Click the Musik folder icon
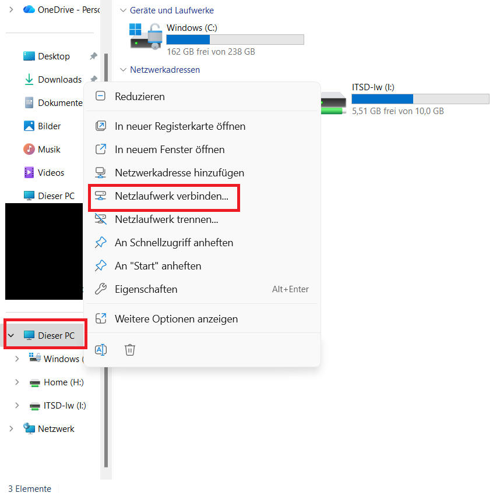Screen dimensions: 500x493 pyautogui.click(x=29, y=150)
